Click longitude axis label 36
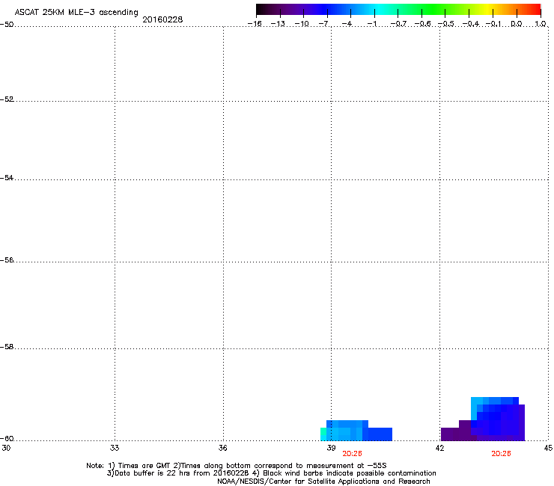Screen dimensions: 554x486 click(223, 448)
